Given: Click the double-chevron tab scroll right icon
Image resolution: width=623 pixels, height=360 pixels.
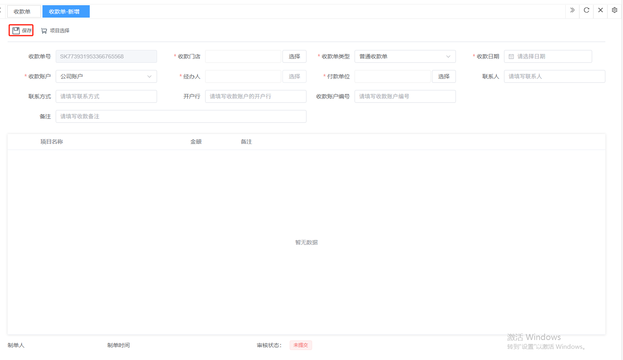Looking at the screenshot, I should click(x=572, y=10).
